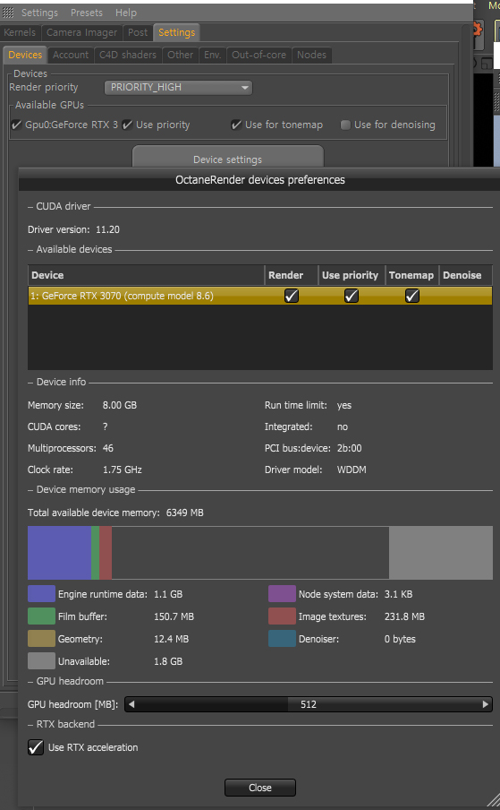Toggle Render checkbox for GeForce RTX 3070
500x810 pixels.
[x=292, y=296]
